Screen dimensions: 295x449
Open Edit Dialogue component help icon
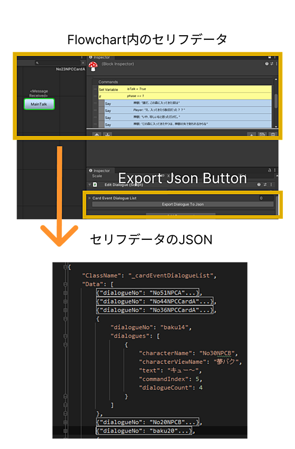259,185
